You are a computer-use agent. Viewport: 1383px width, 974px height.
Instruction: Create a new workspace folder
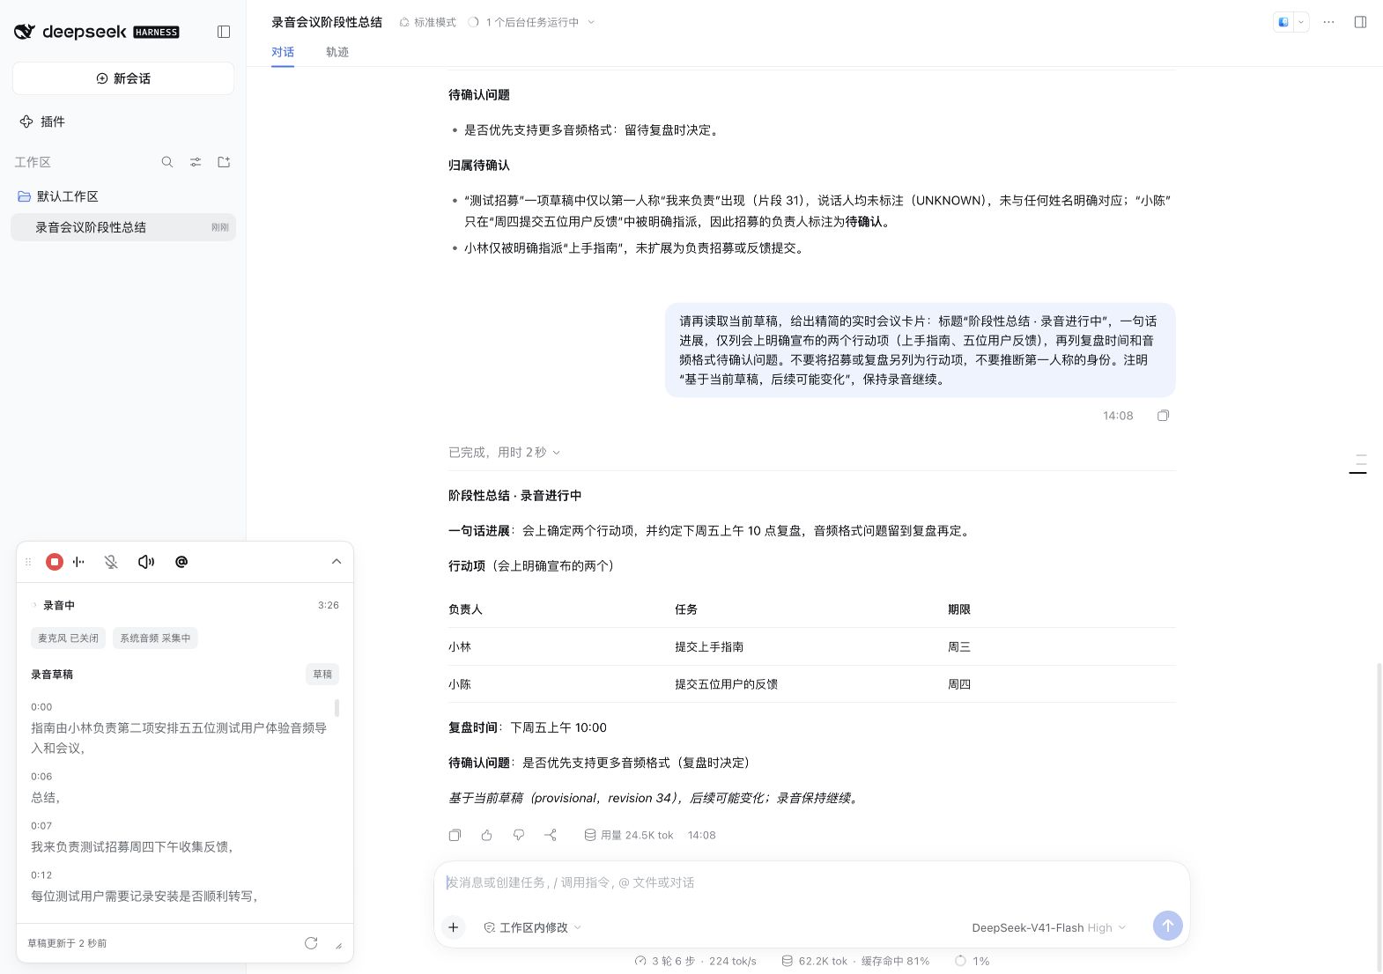point(224,162)
